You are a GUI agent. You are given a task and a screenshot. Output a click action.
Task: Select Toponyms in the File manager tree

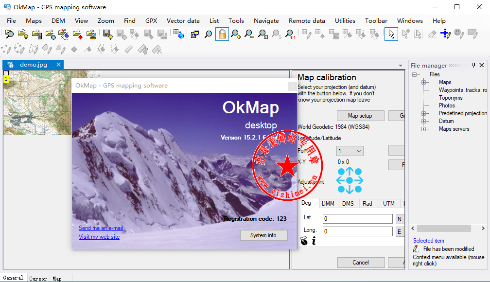pos(451,98)
